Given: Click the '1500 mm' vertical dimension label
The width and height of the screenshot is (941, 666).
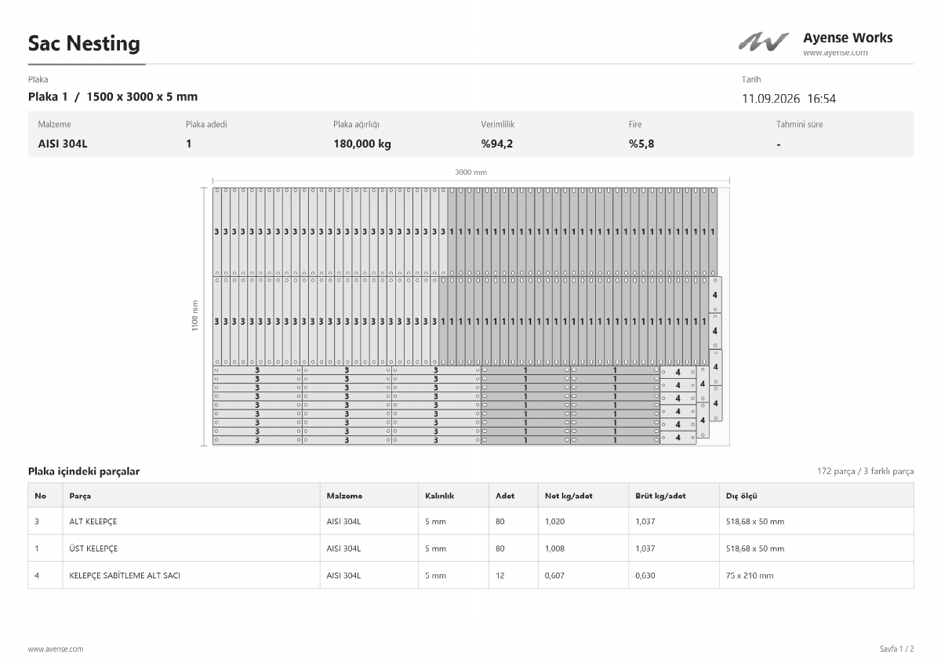Looking at the screenshot, I should pyautogui.click(x=195, y=315).
